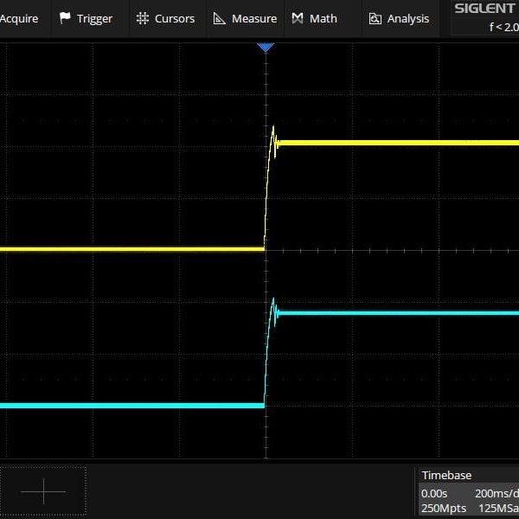Open the Timebase settings header
This screenshot has height=519, width=519.
tap(446, 475)
